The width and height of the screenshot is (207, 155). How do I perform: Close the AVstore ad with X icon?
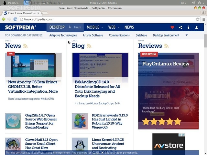[183, 135]
